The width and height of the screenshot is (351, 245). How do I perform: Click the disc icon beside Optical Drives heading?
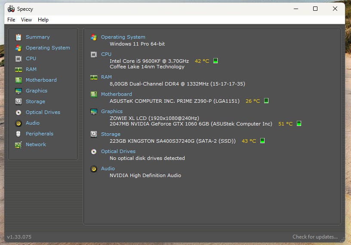pos(94,151)
